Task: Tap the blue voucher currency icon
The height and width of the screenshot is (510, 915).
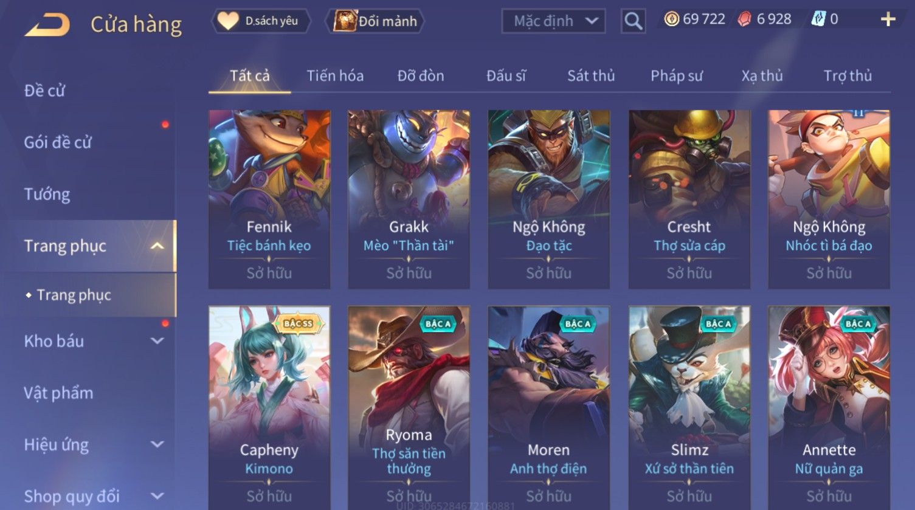Action: click(x=818, y=19)
